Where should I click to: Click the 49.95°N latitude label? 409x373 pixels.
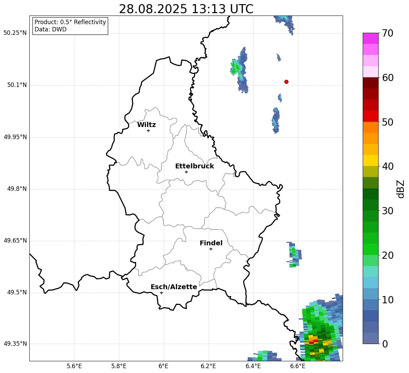(x=15, y=137)
